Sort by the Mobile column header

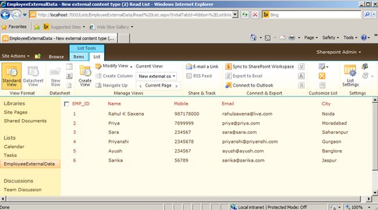(181, 104)
